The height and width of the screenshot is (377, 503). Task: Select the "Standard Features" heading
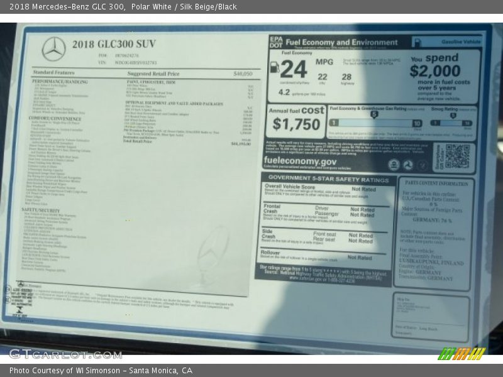[x=53, y=72]
